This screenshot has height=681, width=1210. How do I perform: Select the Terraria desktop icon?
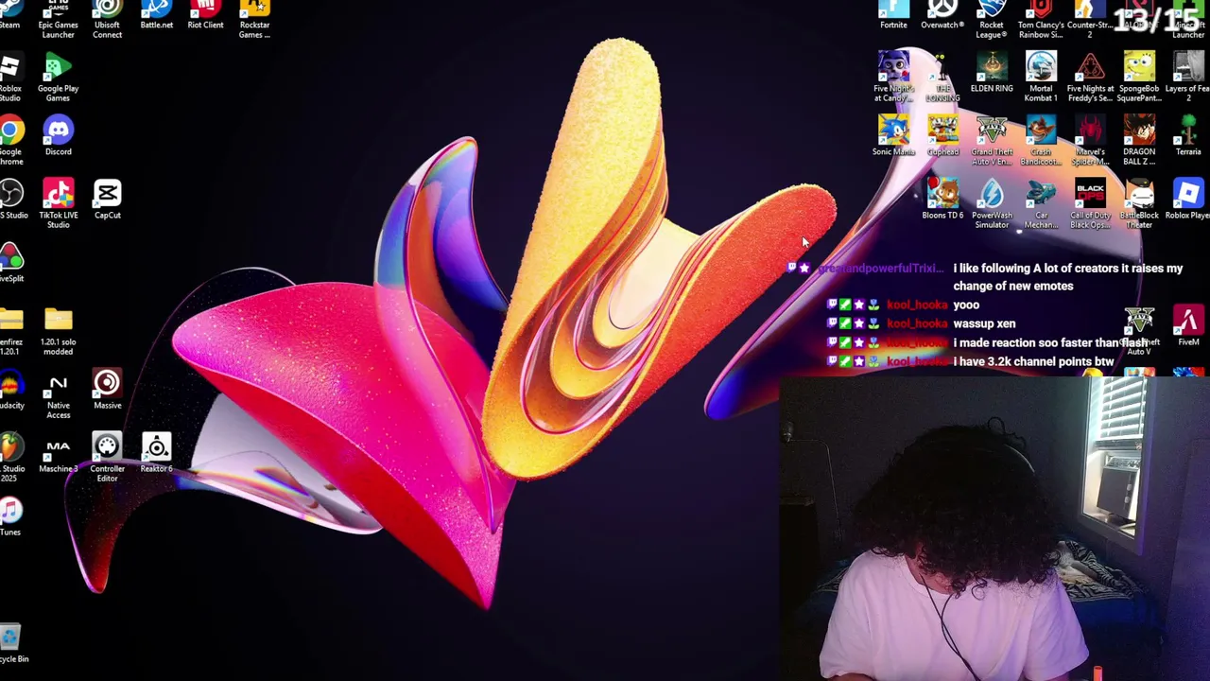pyautogui.click(x=1188, y=137)
